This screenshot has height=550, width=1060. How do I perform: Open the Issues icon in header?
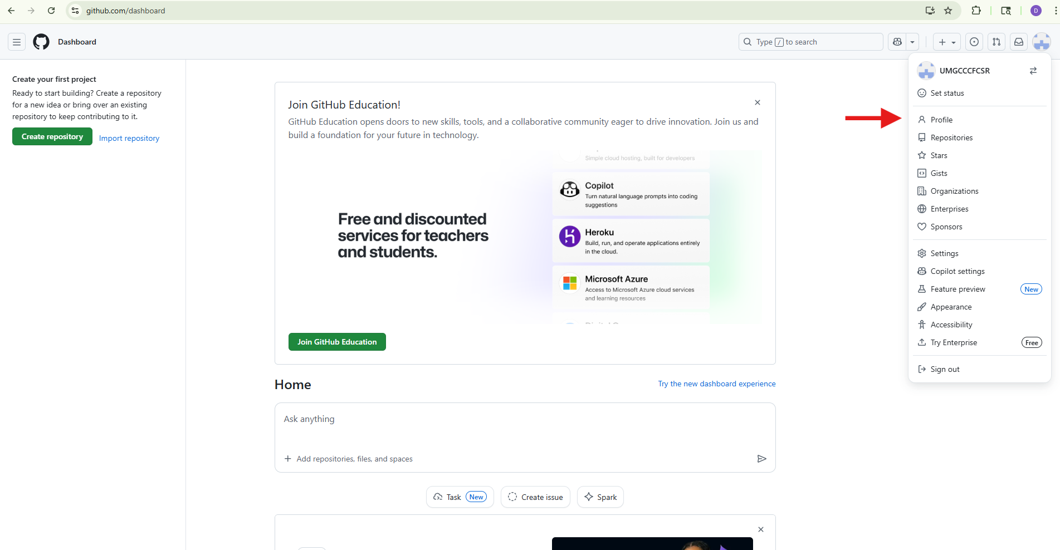point(974,42)
